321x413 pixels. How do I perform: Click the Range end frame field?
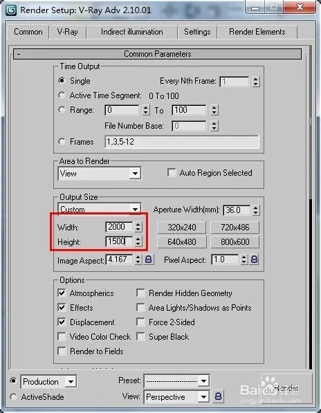click(x=189, y=110)
